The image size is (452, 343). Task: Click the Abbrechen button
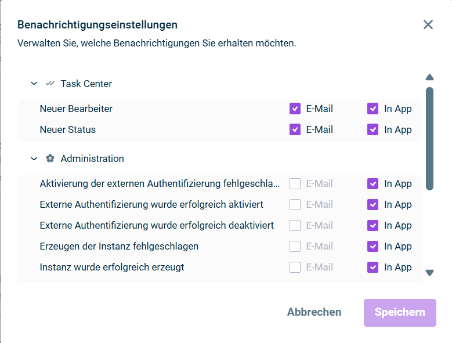click(314, 312)
